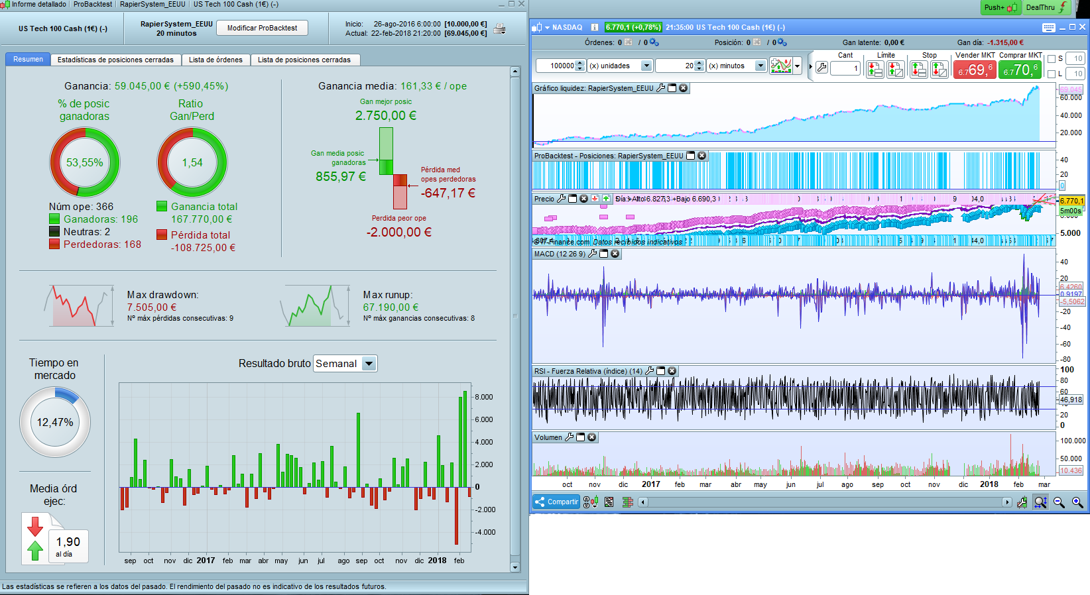The width and height of the screenshot is (1090, 595).
Task: Click the Compartir share button
Action: (556, 502)
